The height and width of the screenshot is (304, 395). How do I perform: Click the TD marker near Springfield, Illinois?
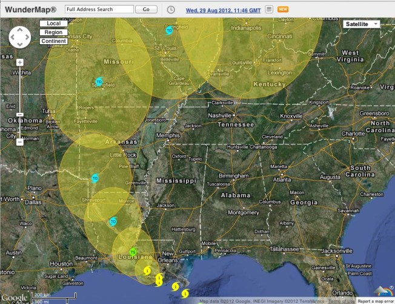[169, 30]
